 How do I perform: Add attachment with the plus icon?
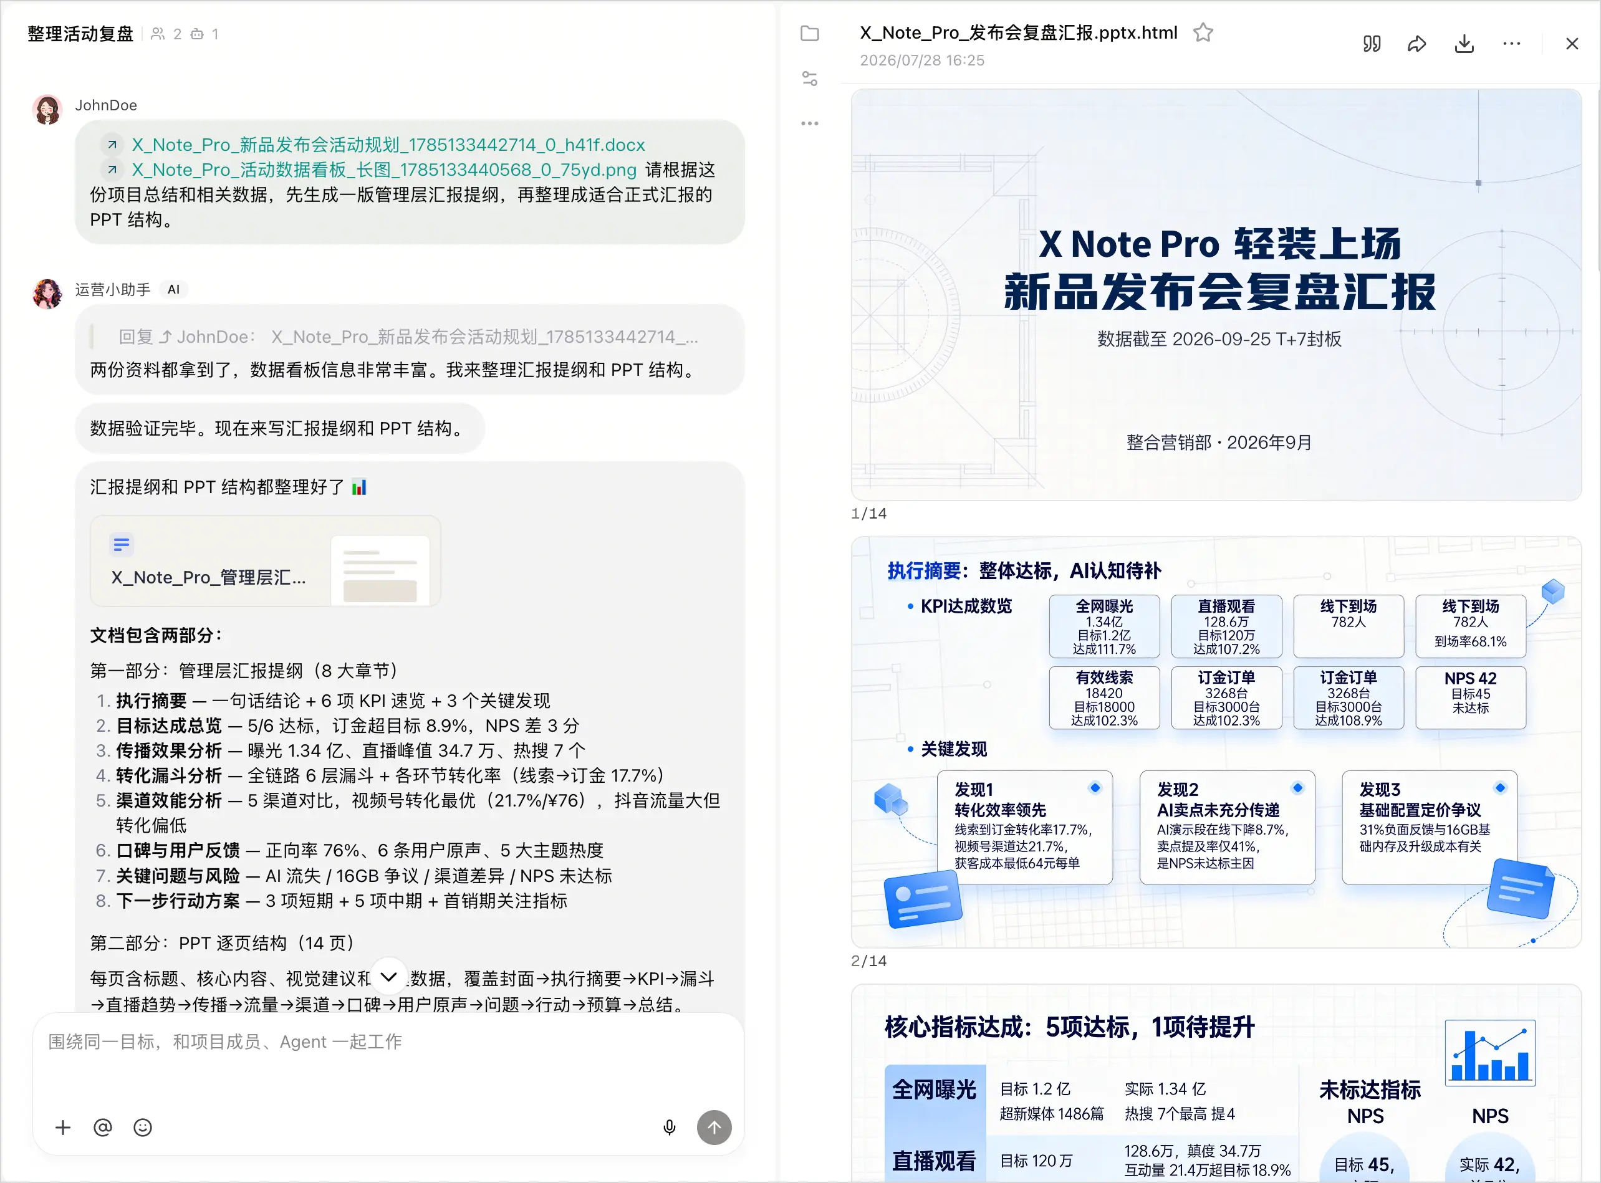(63, 1128)
